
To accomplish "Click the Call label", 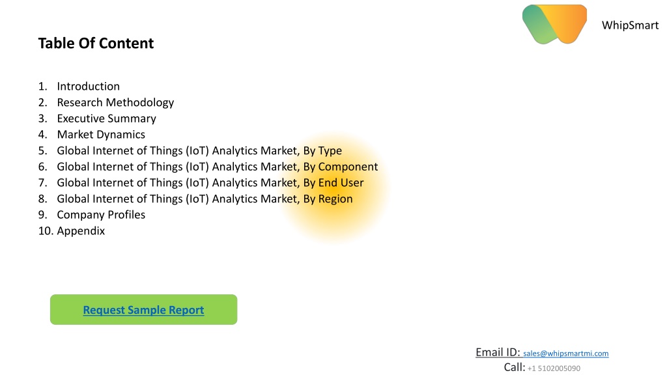I will pos(515,367).
